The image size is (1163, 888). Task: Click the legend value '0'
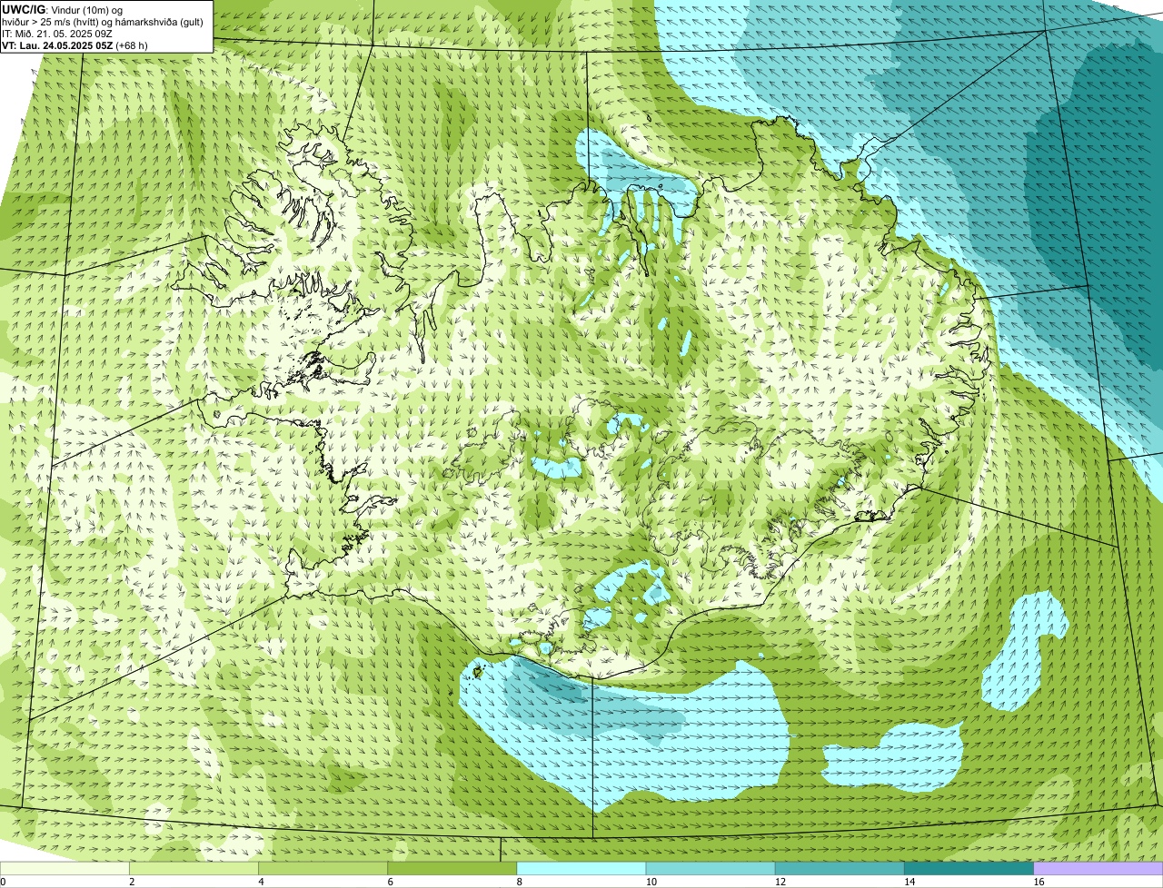[3, 882]
